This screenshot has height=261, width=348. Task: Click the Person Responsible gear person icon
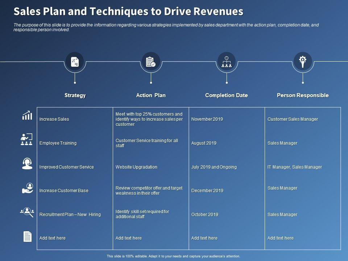pos(303,62)
